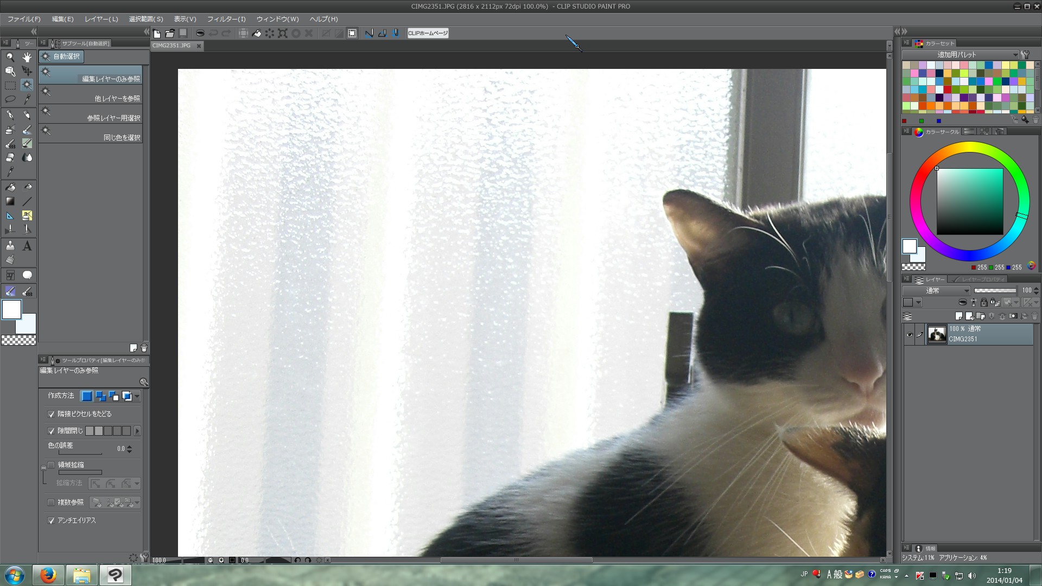This screenshot has height=586, width=1042.
Task: Select the Hand (move canvas) tool
Action: point(27,57)
